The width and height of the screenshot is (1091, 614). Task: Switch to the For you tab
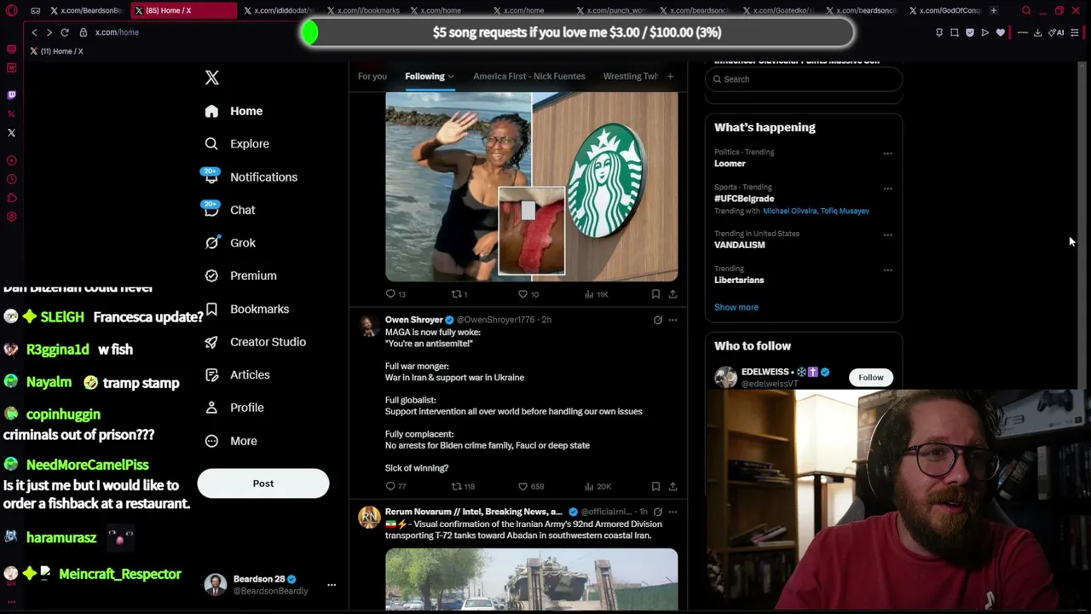click(x=372, y=77)
